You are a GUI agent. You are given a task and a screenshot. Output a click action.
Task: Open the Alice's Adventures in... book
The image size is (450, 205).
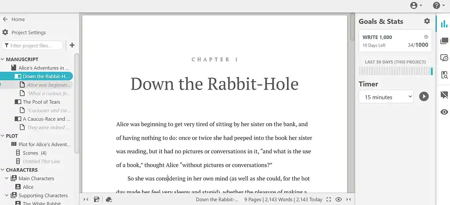40,68
